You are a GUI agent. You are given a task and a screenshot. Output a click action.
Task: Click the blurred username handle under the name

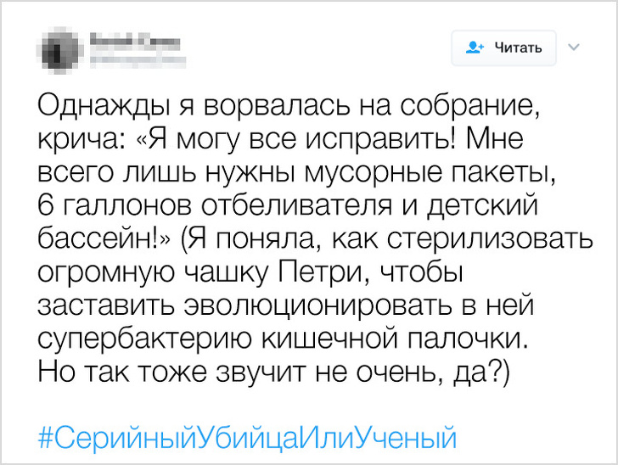click(118, 59)
